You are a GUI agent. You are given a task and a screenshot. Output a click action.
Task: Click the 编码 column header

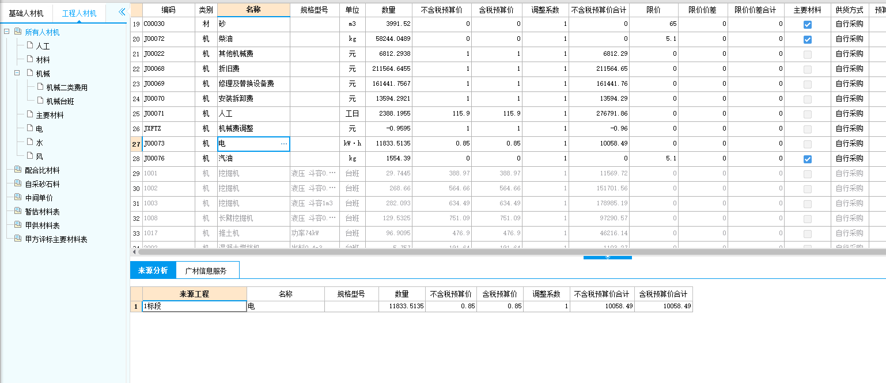coord(168,10)
